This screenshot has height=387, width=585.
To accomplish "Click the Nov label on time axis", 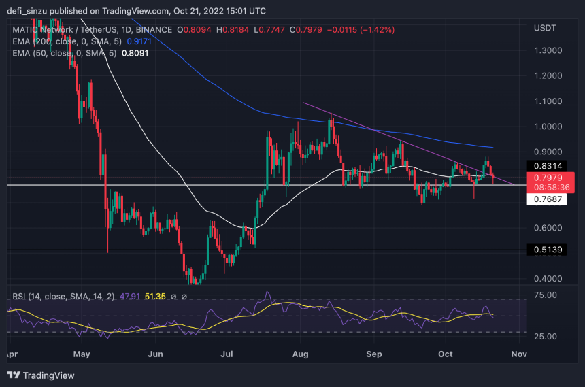I will tap(519, 354).
